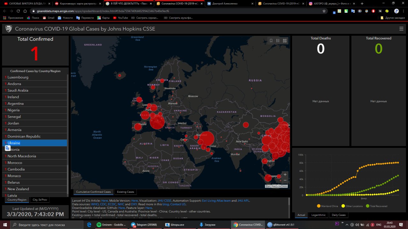The height and width of the screenshot is (229, 408).
Task: Open the JHU CSSE visualization link
Action: coord(164,201)
